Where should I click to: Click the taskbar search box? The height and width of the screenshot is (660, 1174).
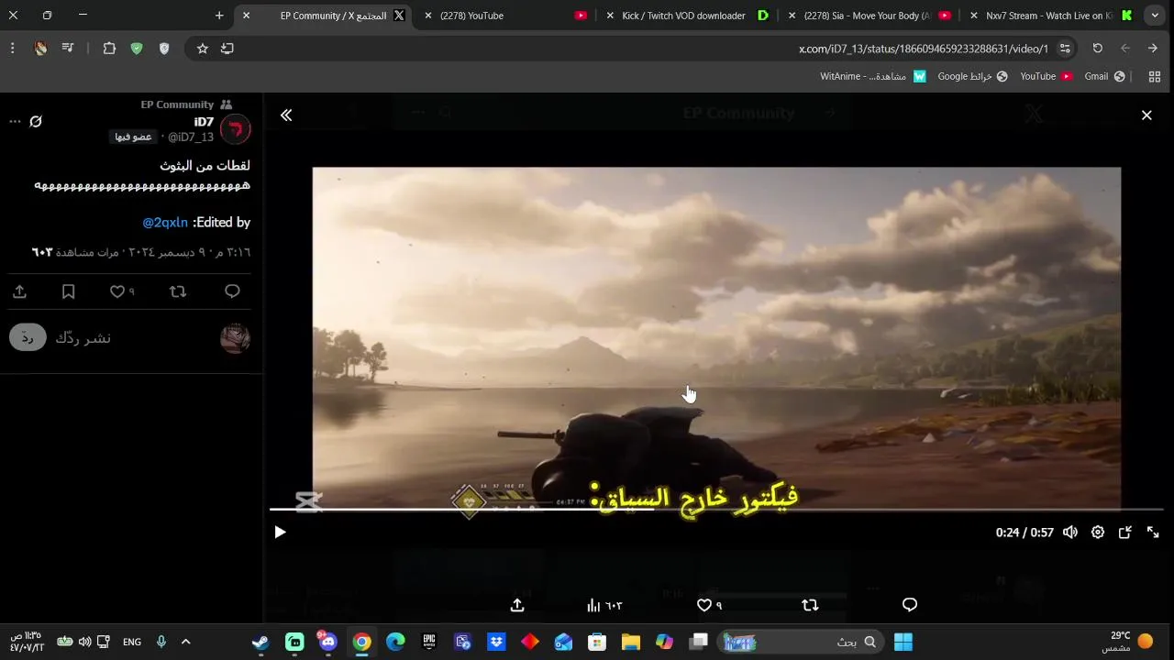pos(803,642)
